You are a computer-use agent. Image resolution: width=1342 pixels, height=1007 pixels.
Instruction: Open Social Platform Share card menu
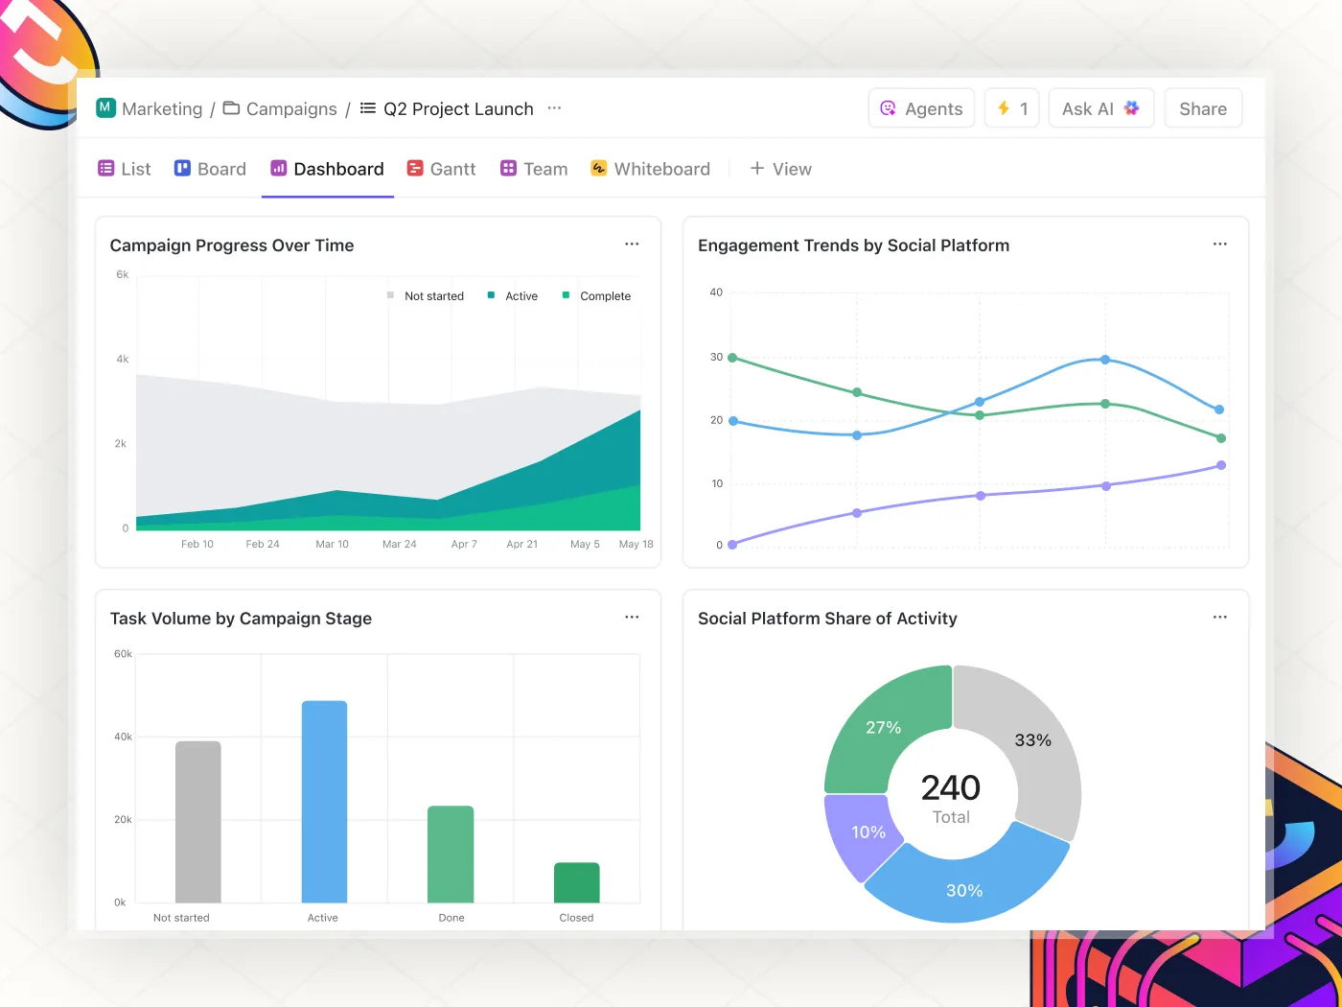click(1219, 618)
